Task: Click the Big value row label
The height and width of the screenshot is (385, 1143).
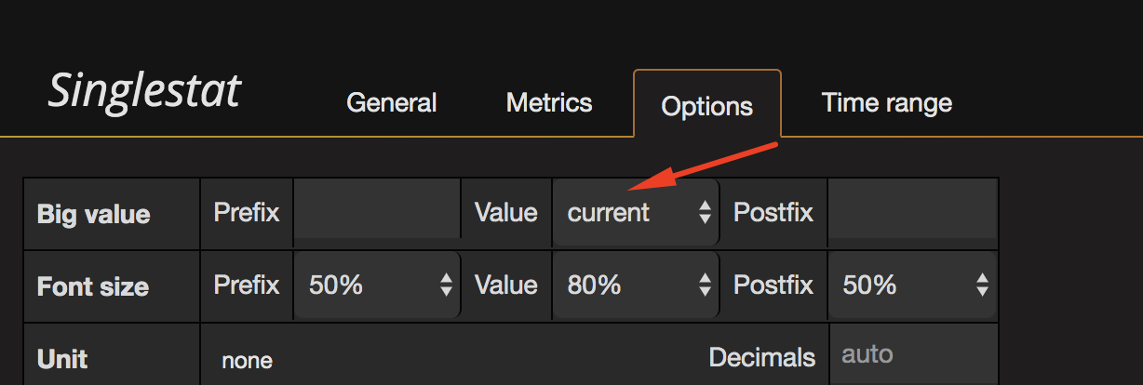Action: coord(93,214)
